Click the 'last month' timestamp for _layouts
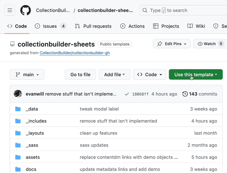 (x=206, y=133)
